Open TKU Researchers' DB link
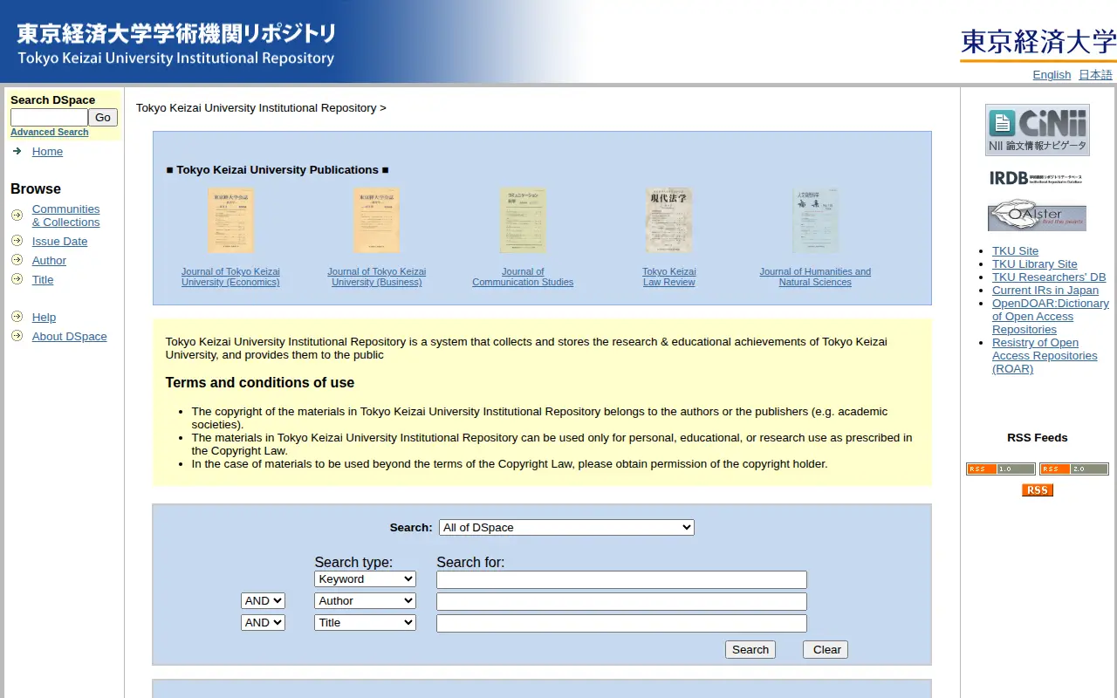Screen dimensions: 1117x698 [1049, 277]
